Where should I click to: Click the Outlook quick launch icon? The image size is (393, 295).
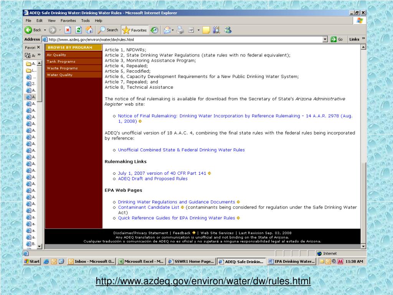pos(54,261)
